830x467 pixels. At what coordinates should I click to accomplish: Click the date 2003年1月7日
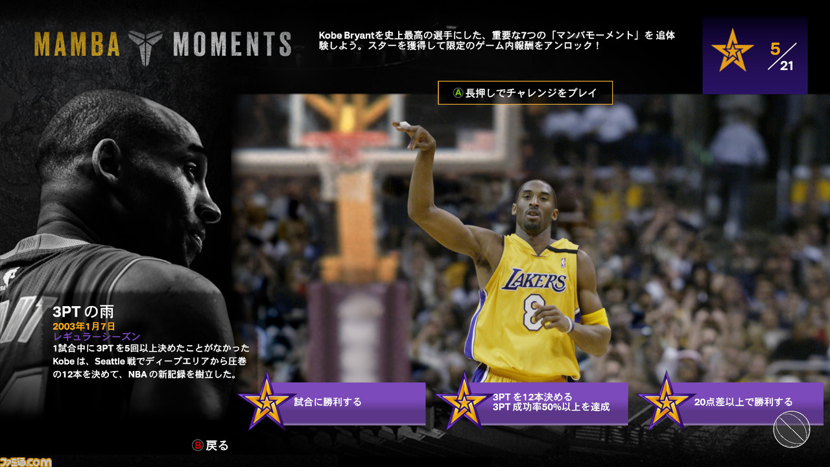pyautogui.click(x=84, y=326)
